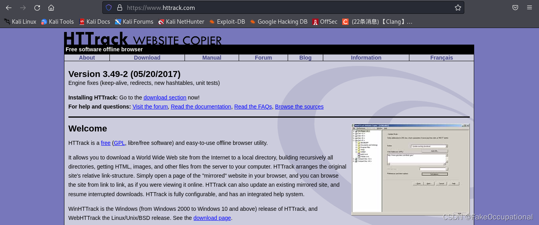Bookmark this page with the star icon
Screen dimensions: 539x225
coord(458,7)
